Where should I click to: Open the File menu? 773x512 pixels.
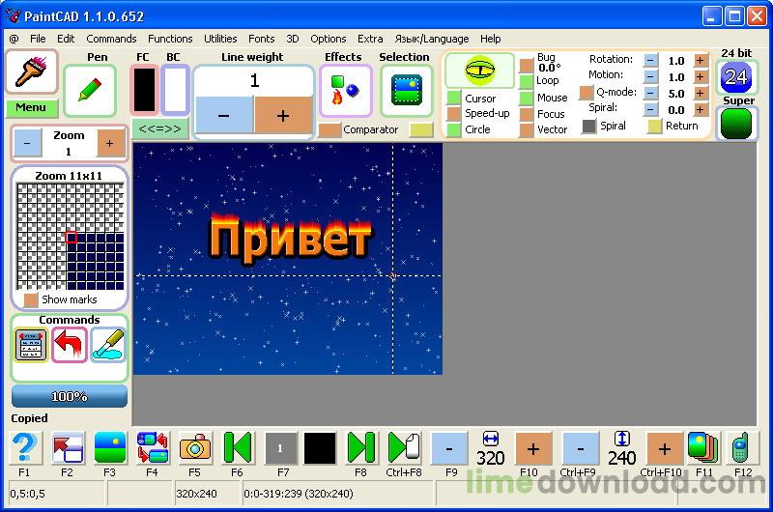[38, 39]
